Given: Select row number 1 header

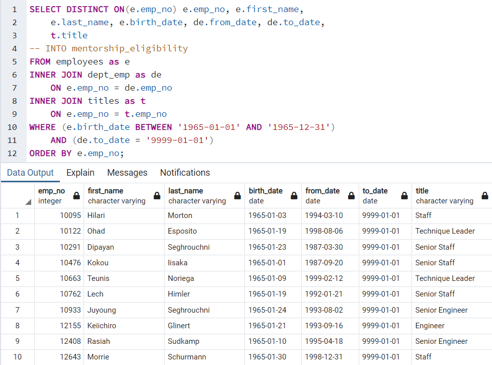Looking at the screenshot, I should pos(18,215).
